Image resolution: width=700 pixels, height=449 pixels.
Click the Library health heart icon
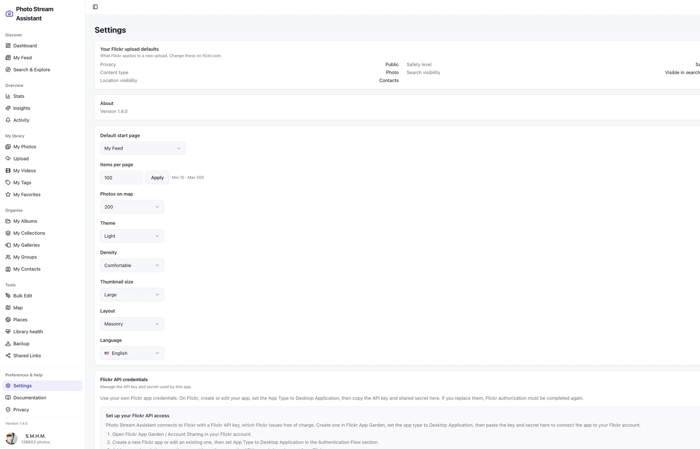click(x=8, y=332)
